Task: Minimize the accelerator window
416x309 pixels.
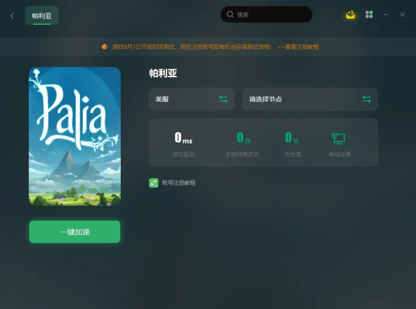Action: (386, 15)
